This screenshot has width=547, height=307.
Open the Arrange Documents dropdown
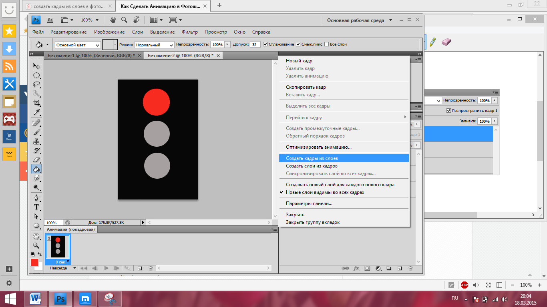coord(156,20)
